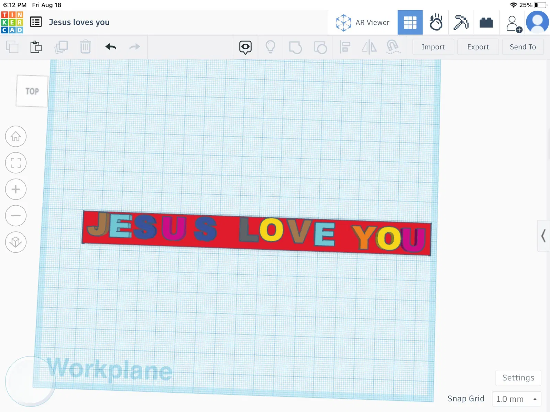The width and height of the screenshot is (550, 412).
Task: Open the Snap Grid 1.0 mm dropdown
Action: (x=516, y=399)
